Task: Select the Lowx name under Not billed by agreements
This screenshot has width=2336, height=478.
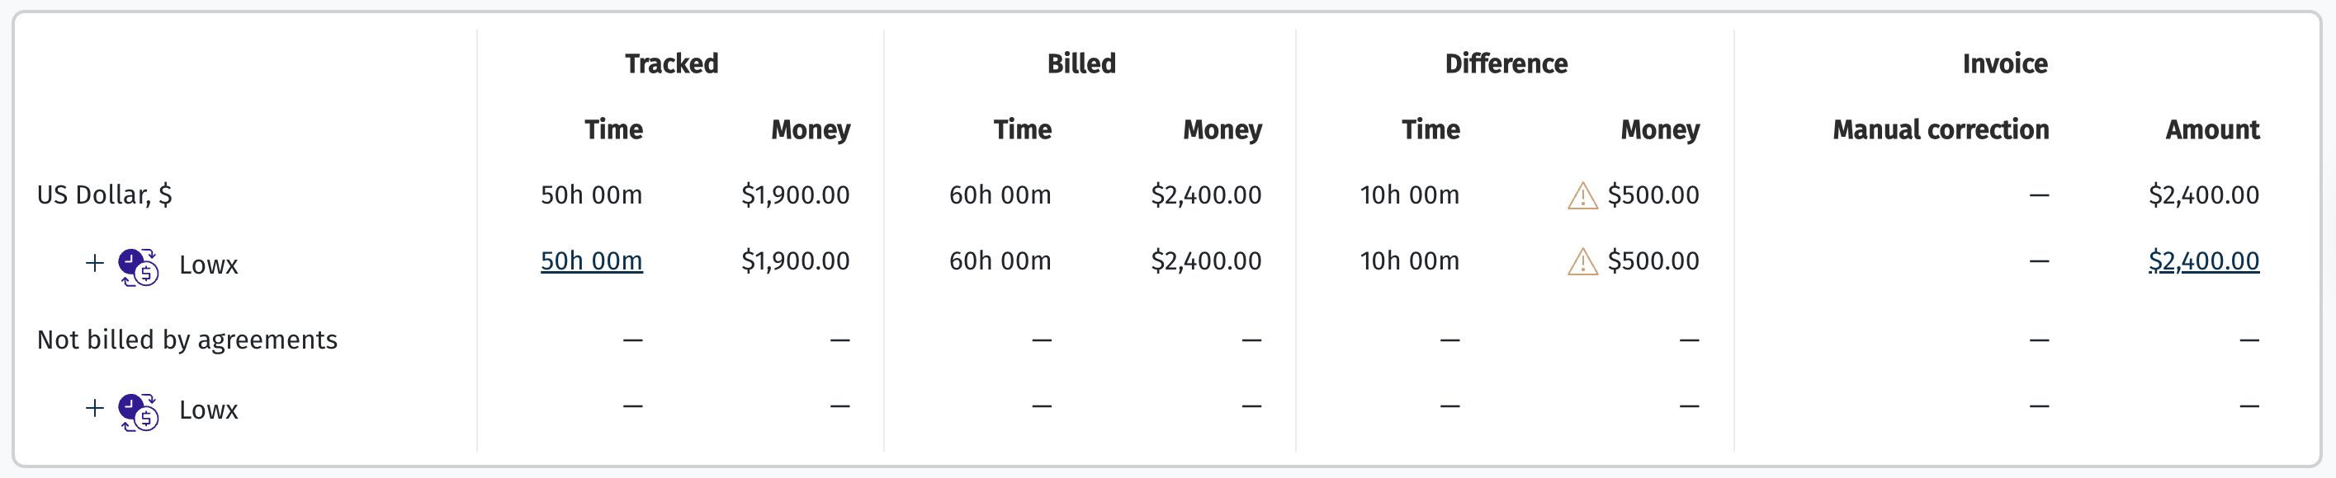Action: coord(209,410)
